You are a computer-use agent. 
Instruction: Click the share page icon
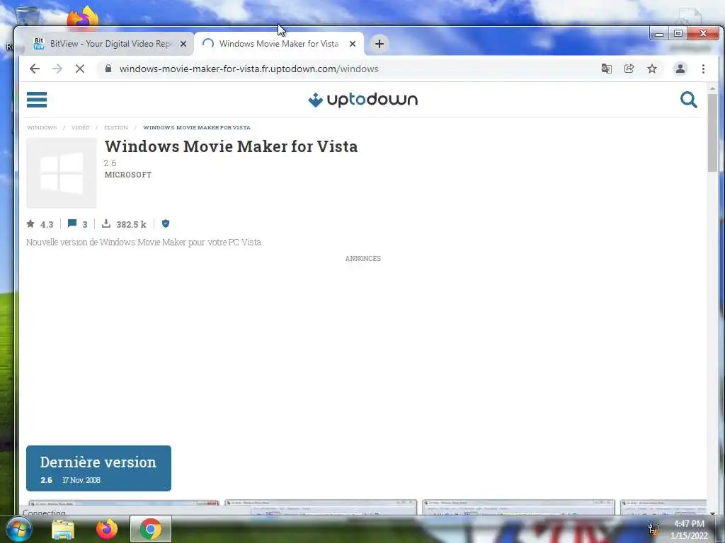(x=629, y=69)
